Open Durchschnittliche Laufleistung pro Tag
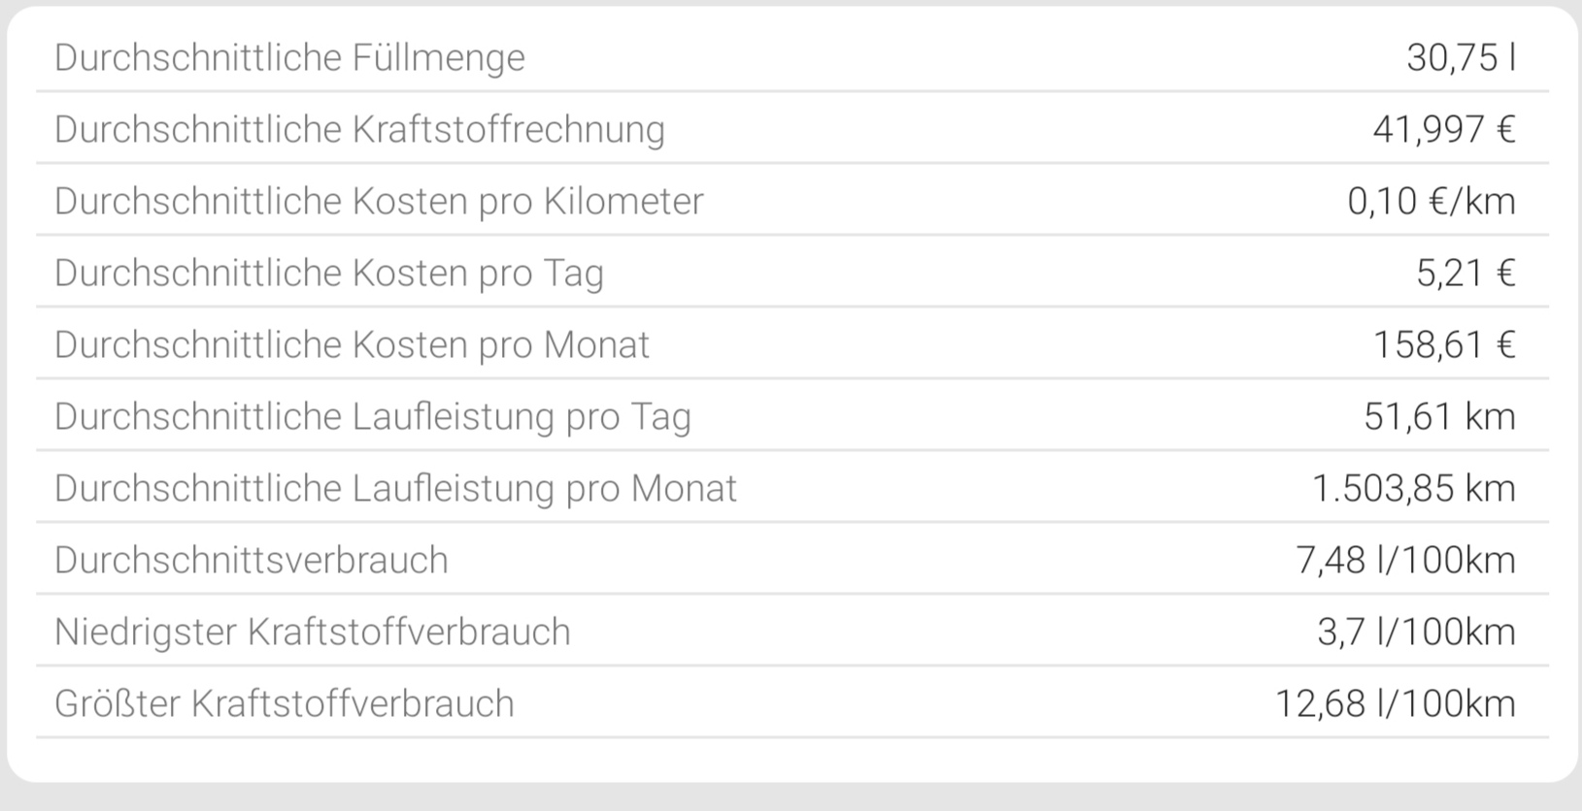The height and width of the screenshot is (811, 1582). pyautogui.click(x=374, y=415)
